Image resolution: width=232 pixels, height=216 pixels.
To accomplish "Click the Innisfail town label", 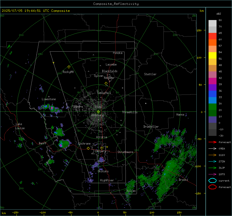I will click(104, 93).
